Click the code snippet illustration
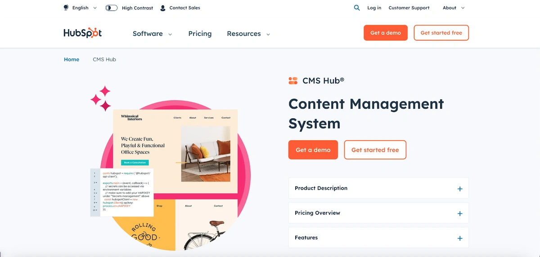The image size is (540, 257). tap(122, 192)
